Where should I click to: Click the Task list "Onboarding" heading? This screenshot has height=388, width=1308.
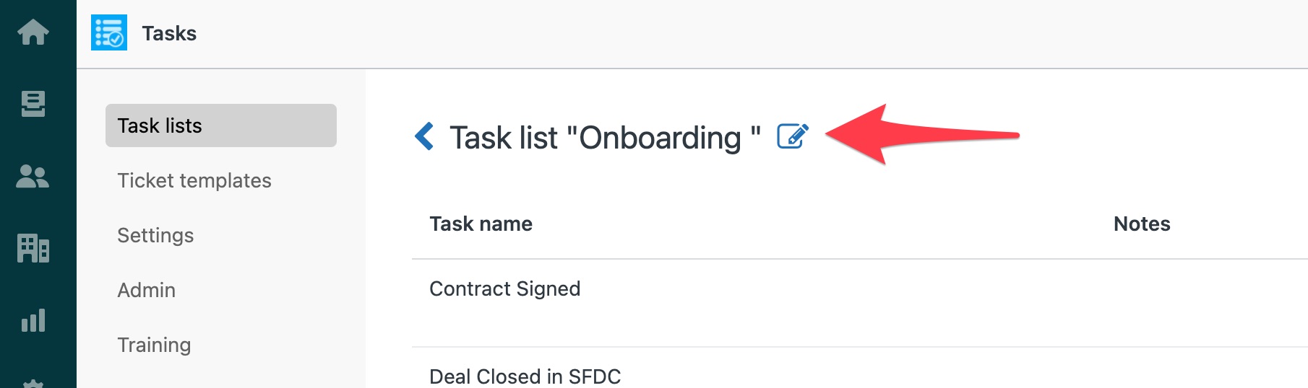[606, 137]
